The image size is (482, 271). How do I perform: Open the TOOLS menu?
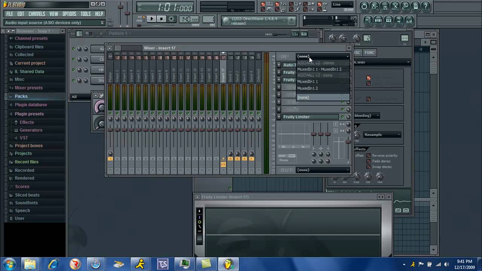point(85,14)
